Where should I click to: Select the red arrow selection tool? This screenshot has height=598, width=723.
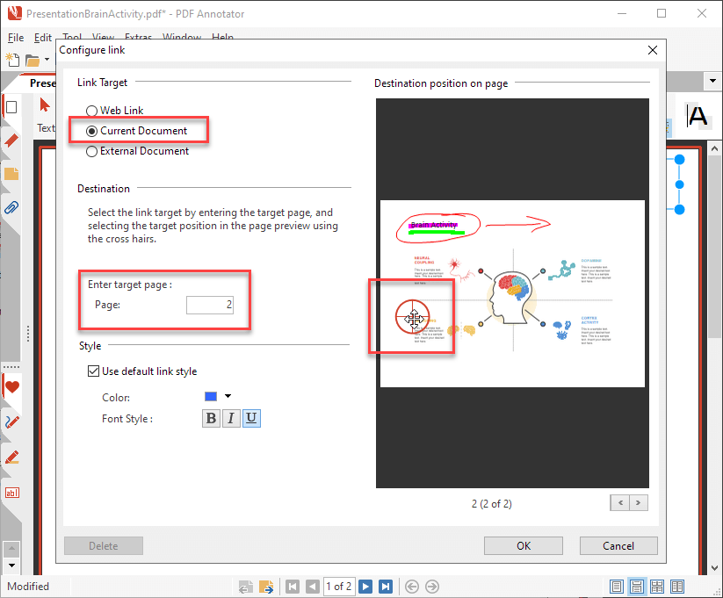pyautogui.click(x=45, y=105)
